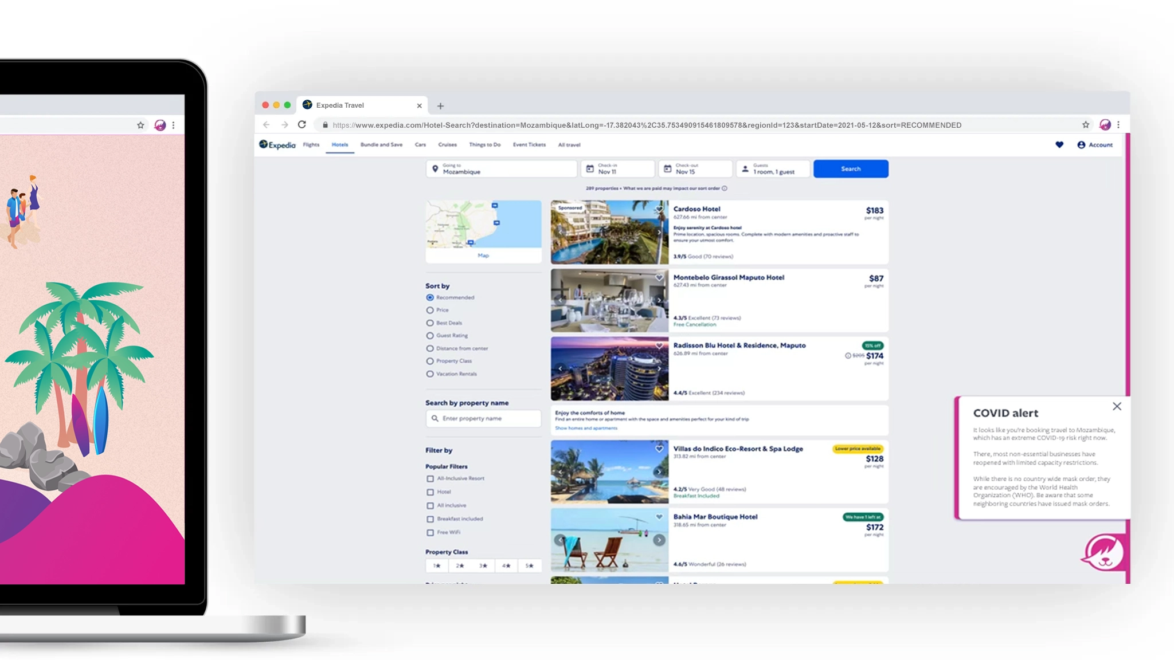Dismiss the COVID alert popup

pyautogui.click(x=1117, y=406)
